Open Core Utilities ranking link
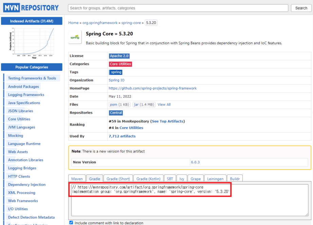 131,128
